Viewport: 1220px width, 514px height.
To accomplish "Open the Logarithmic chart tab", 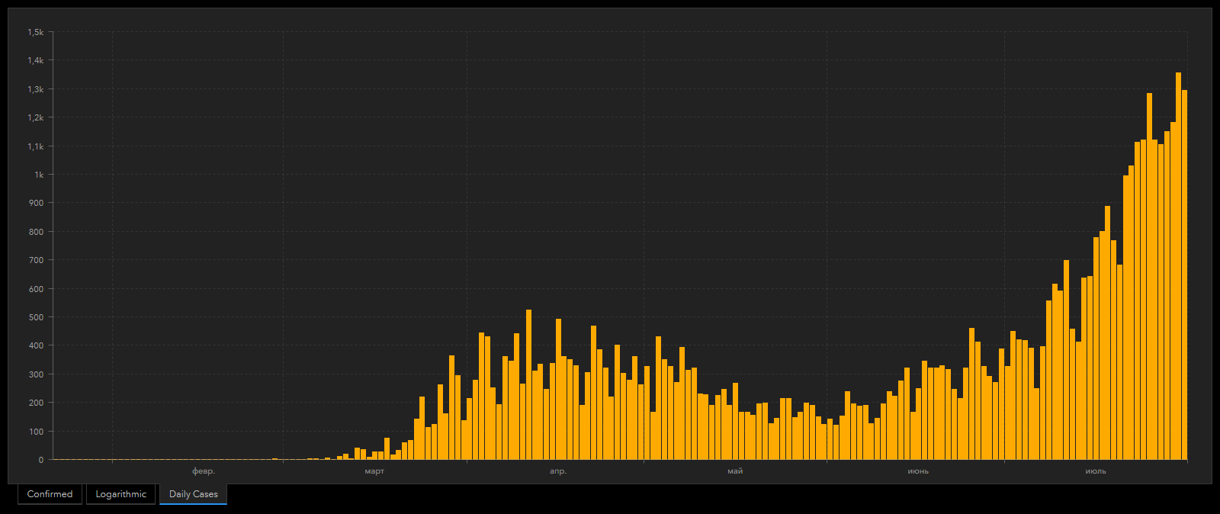I will 120,494.
